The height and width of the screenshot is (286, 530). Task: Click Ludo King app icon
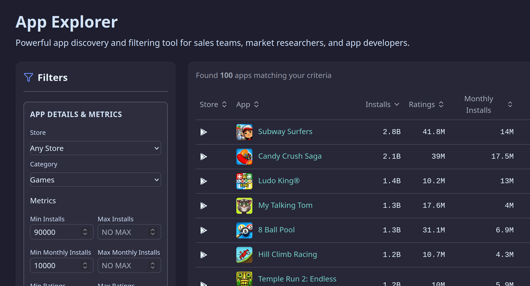pyautogui.click(x=244, y=181)
